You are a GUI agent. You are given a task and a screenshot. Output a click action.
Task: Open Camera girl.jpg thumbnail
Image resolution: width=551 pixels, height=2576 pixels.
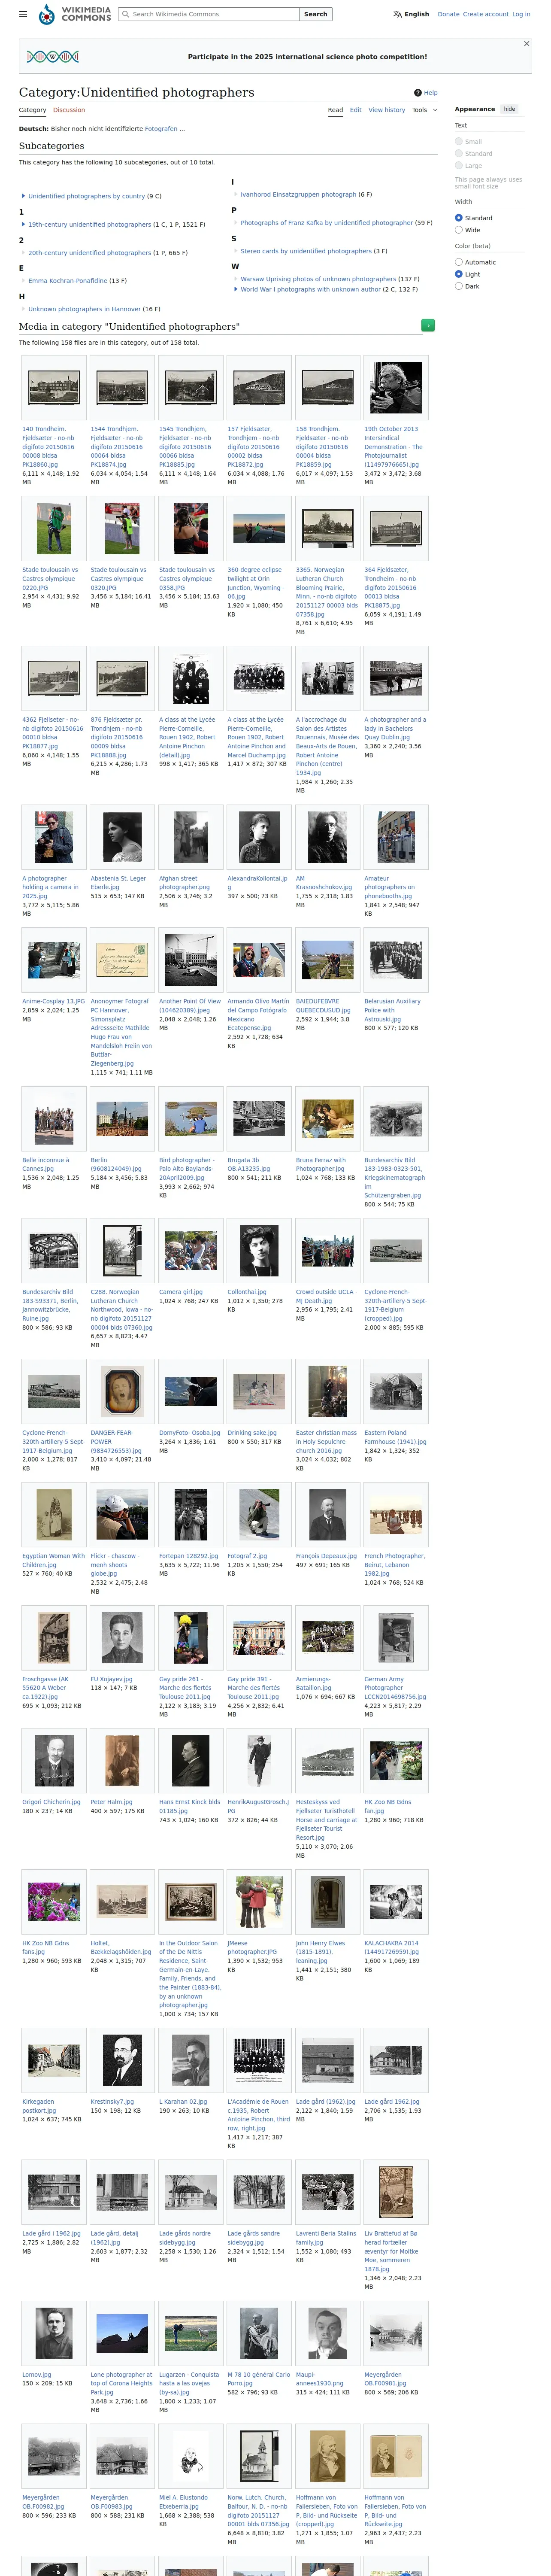click(191, 1250)
